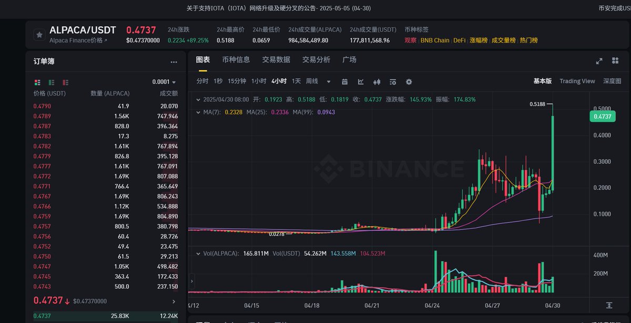Click the MA(99) value 0.0943
The width and height of the screenshot is (631, 323).
tap(326, 112)
